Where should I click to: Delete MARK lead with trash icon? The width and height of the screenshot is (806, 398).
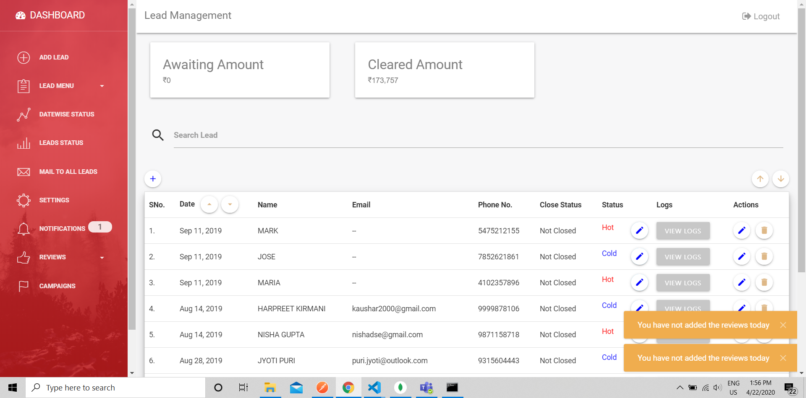pos(764,230)
